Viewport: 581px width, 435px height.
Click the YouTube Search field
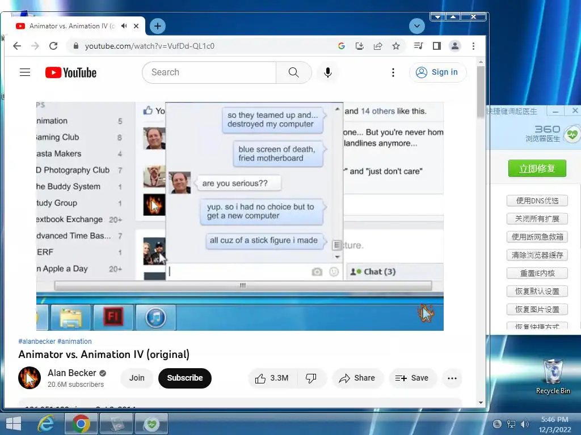pos(209,72)
